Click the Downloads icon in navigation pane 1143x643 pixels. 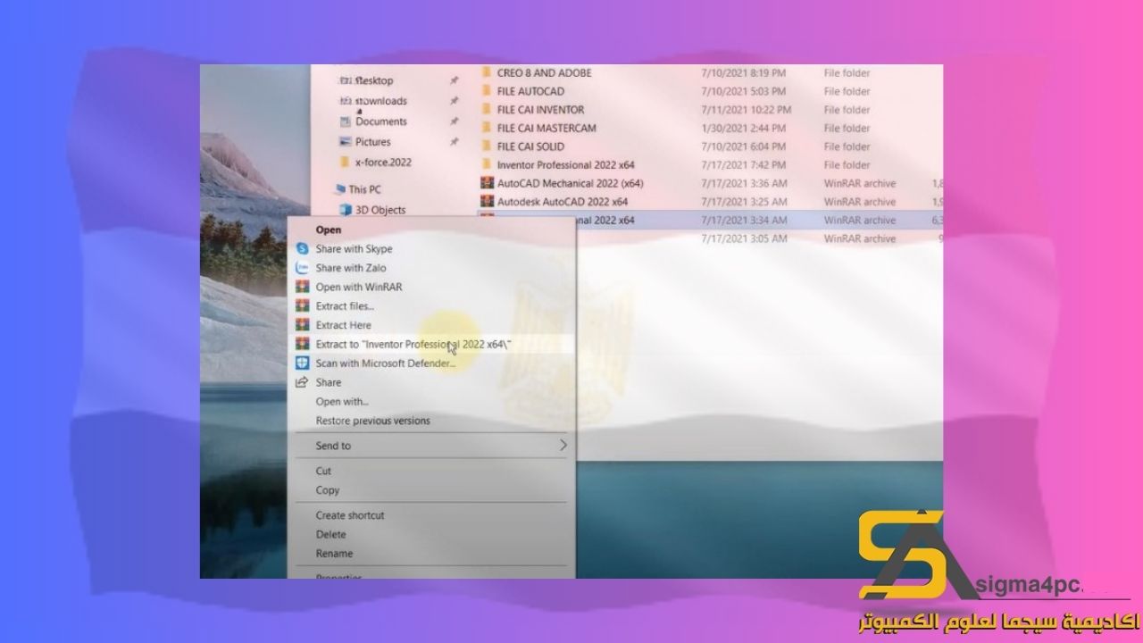(x=346, y=101)
